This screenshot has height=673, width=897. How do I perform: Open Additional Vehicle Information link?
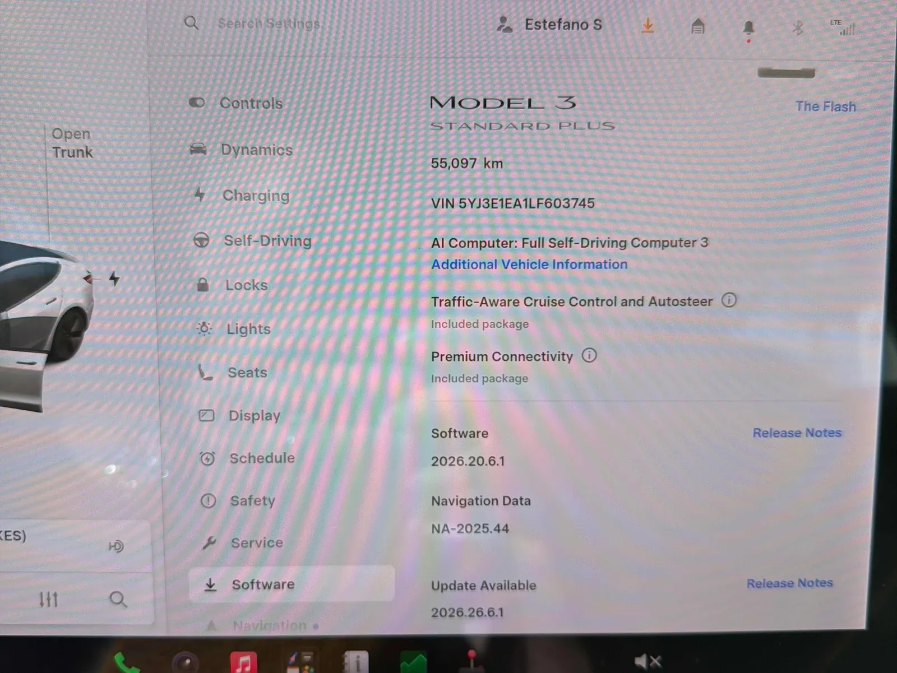click(529, 264)
